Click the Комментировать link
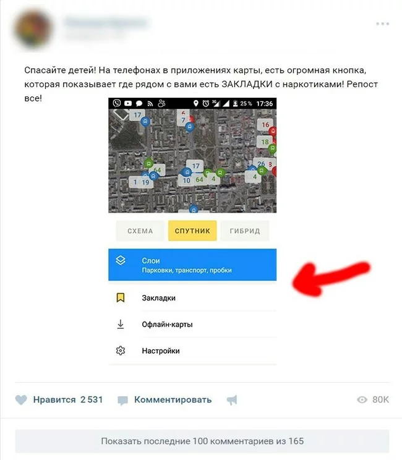 point(173,399)
